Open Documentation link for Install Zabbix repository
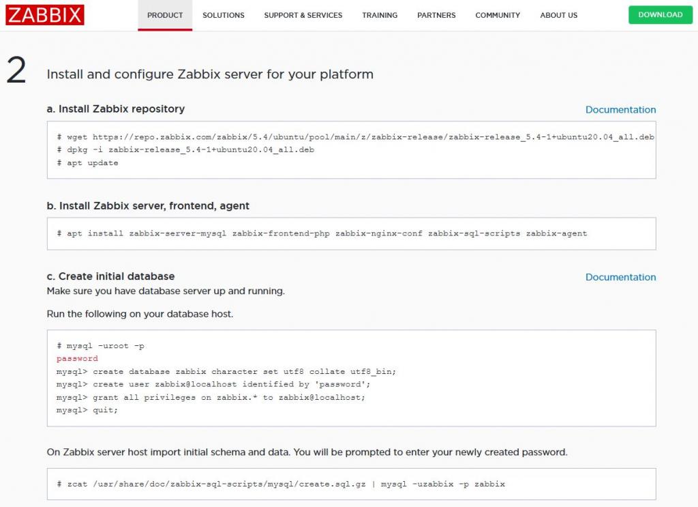 click(620, 110)
